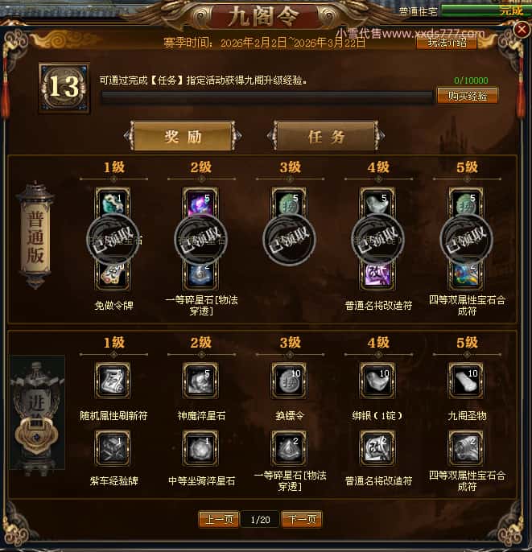Screen dimensions: 532x552
Task: Go to next page with 下一页
Action: tap(302, 519)
